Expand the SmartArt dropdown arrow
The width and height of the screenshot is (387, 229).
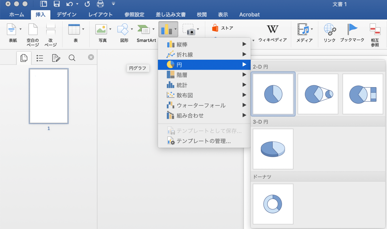(x=154, y=29)
